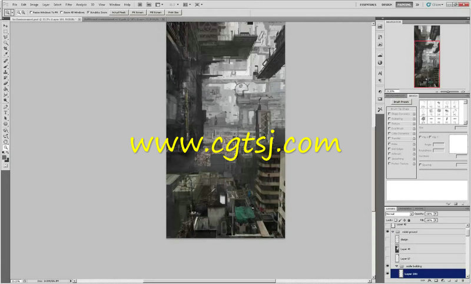Viewport: 471px width, 284px height.
Task: Click the Navigator zoom percentage field
Action: pyautogui.click(x=392, y=91)
